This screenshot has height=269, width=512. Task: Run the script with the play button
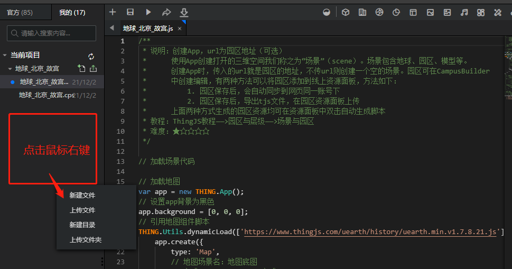[148, 12]
